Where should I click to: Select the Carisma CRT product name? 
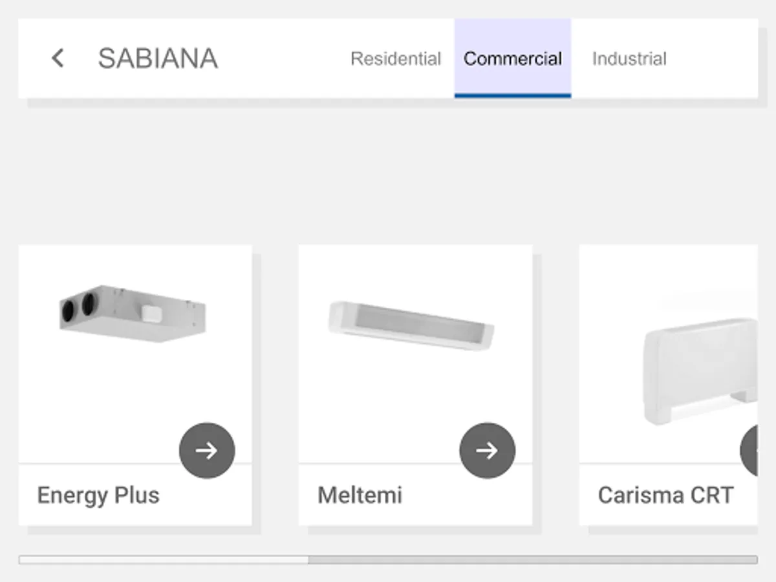point(665,495)
